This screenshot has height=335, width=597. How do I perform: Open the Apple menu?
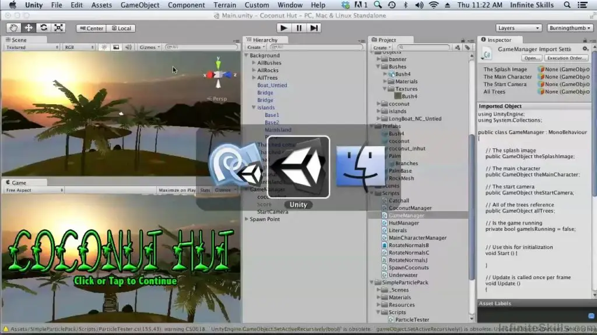click(13, 5)
